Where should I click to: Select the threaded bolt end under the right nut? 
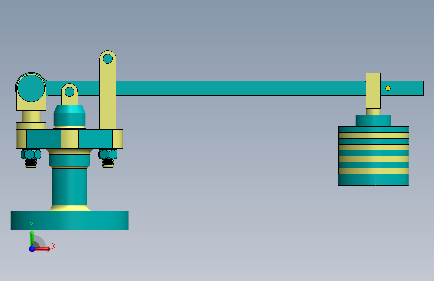tap(108, 163)
